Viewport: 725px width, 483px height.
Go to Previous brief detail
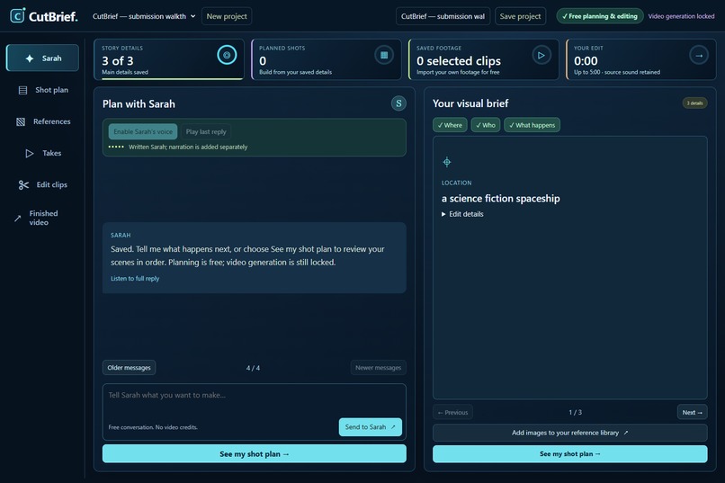[x=452, y=412]
